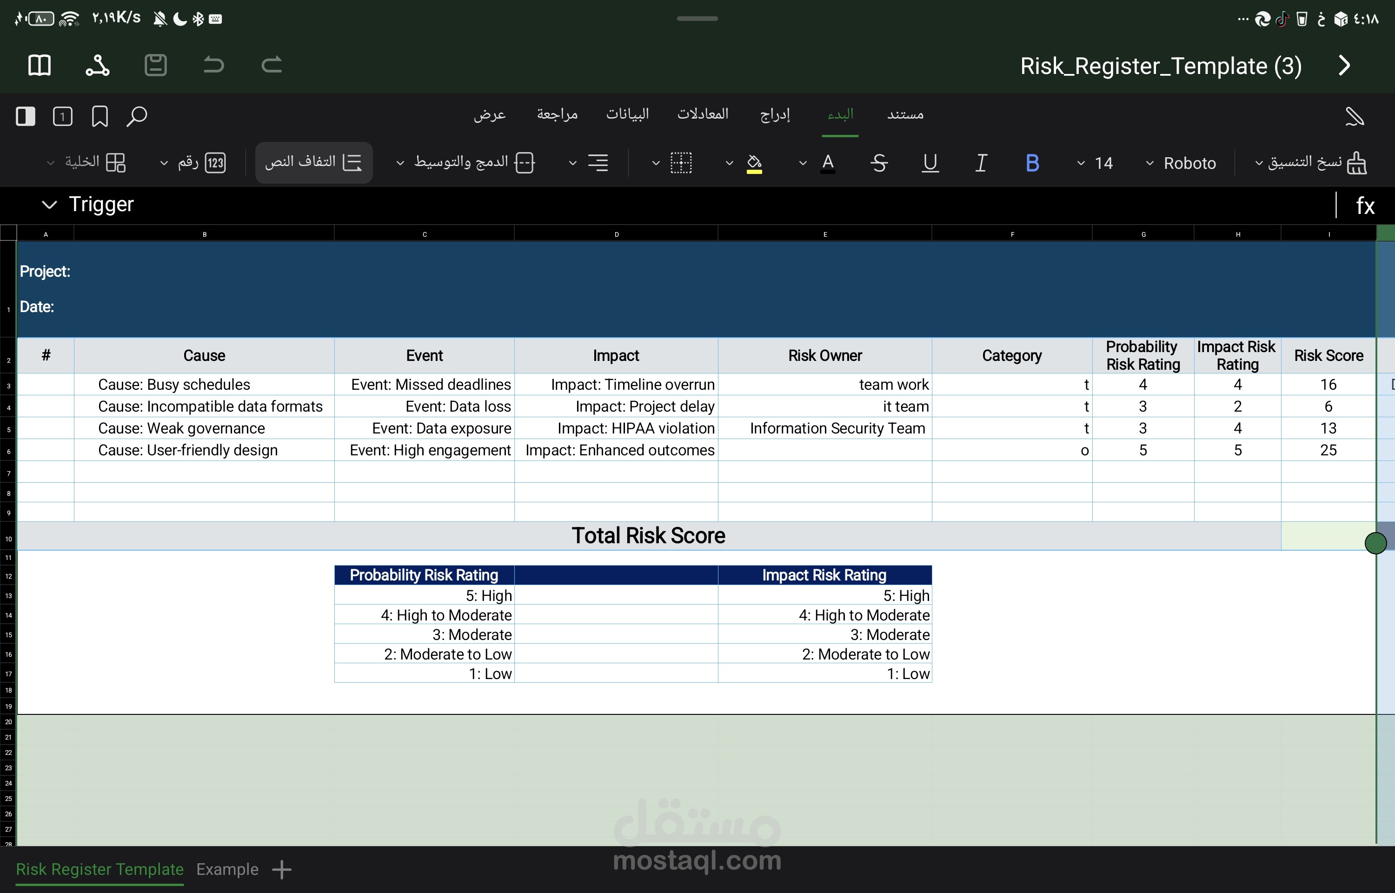Apply the font color A

(x=828, y=163)
